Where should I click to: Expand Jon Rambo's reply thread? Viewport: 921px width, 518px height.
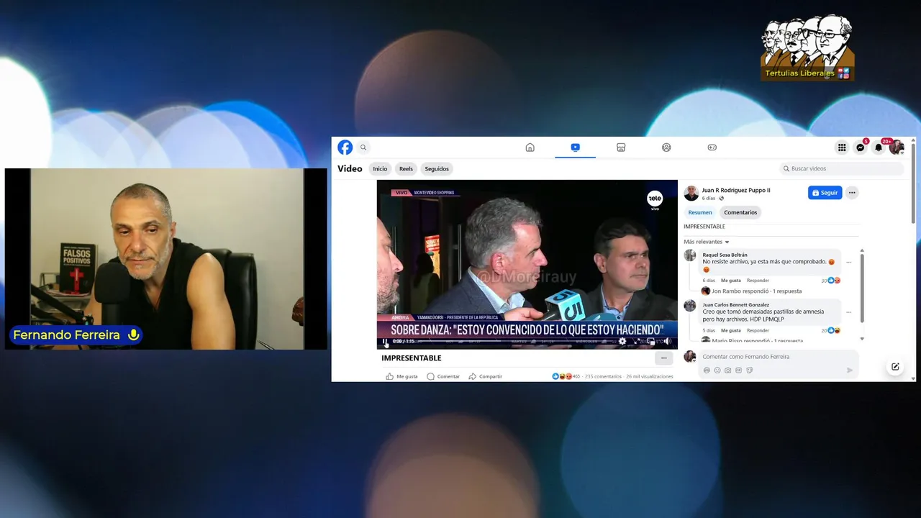coord(756,291)
